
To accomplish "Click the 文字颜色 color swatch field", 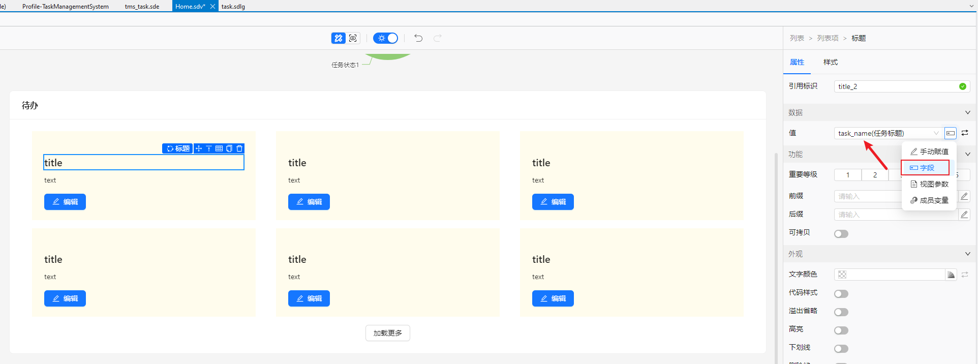I will click(890, 275).
